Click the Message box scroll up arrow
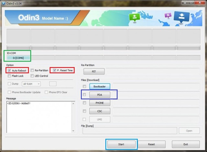The height and width of the screenshot is (152, 207). 73,104
